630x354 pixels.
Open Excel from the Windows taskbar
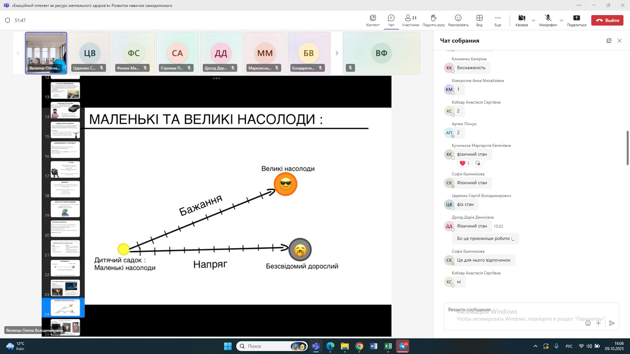(x=388, y=346)
